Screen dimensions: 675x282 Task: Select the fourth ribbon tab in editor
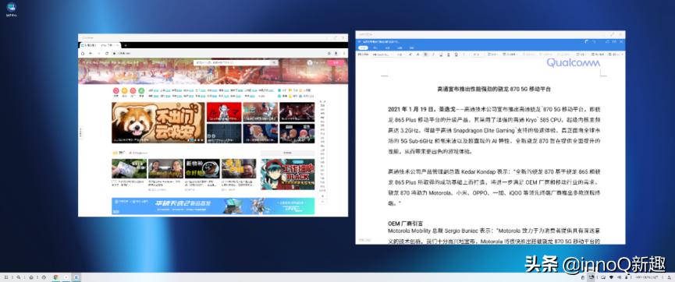399,48
